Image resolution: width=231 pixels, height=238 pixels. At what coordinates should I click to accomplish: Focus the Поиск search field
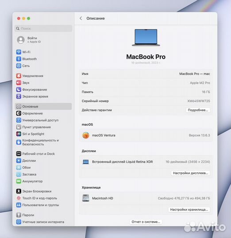pyautogui.click(x=43, y=28)
